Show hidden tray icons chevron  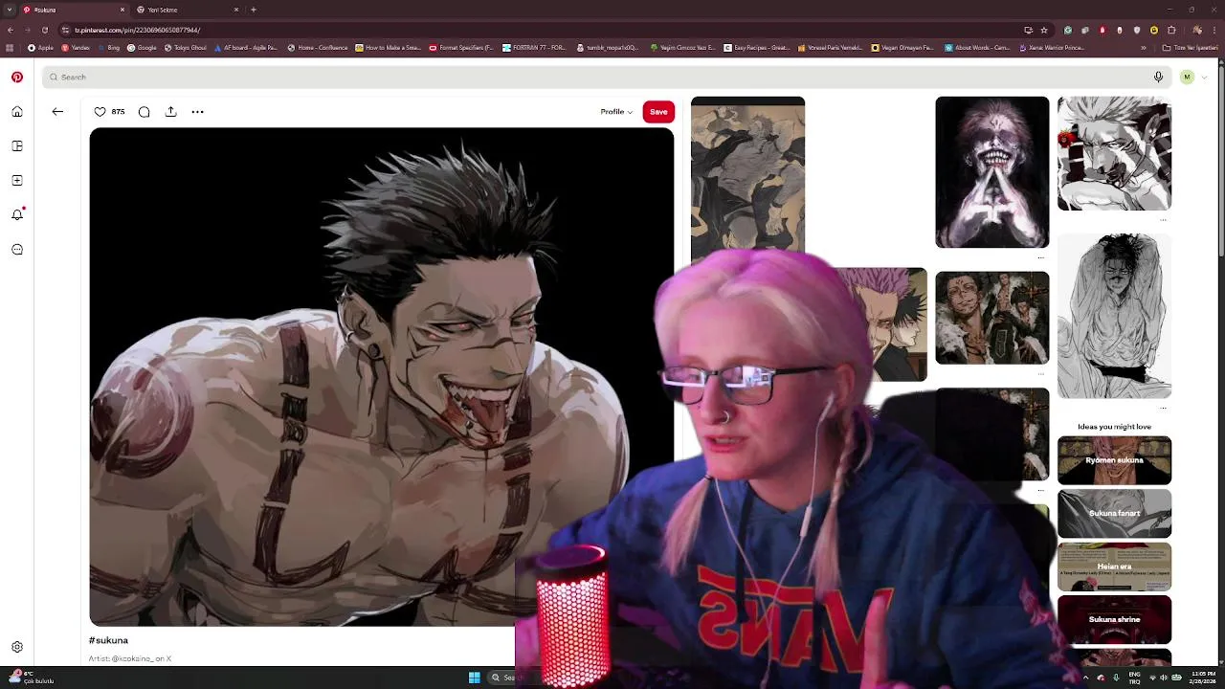[1085, 678]
